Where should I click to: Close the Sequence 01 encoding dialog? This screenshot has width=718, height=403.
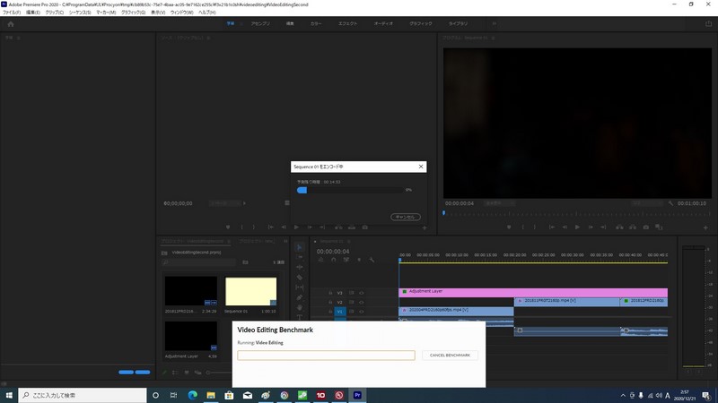(421, 167)
